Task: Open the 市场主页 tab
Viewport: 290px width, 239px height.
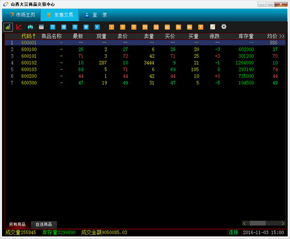Action: (22, 15)
